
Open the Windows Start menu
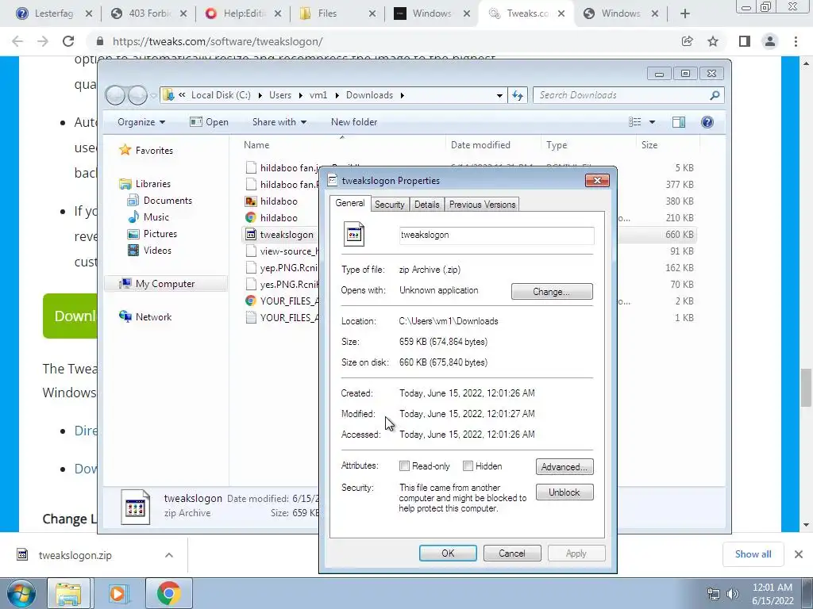pos(21,593)
